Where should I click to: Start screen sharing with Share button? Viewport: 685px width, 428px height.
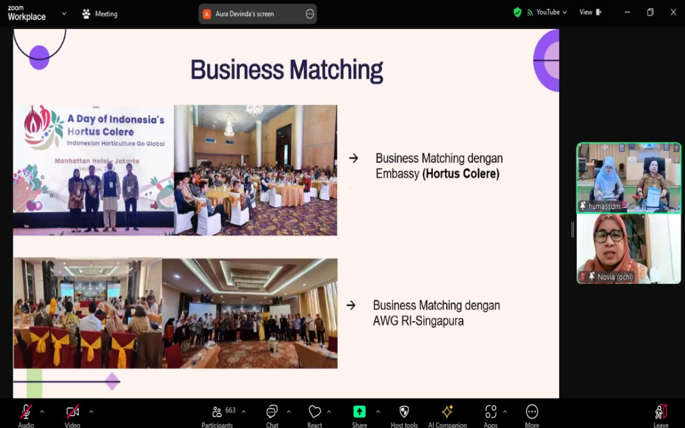(359, 412)
